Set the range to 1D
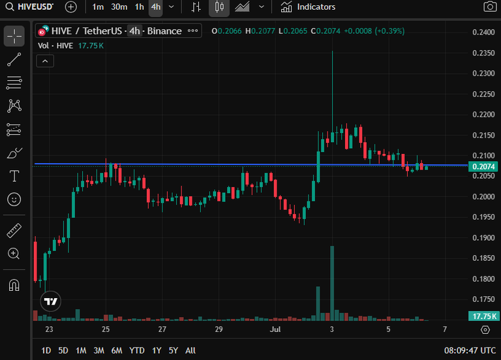Image resolution: width=501 pixels, height=360 pixels. [46, 350]
